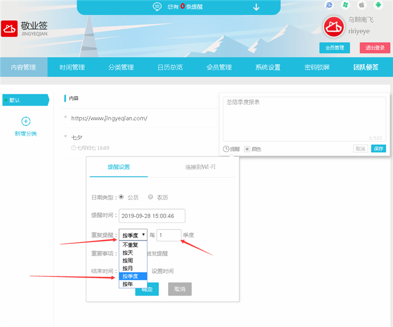Click the 提醒时间 datetime input field

point(152,216)
